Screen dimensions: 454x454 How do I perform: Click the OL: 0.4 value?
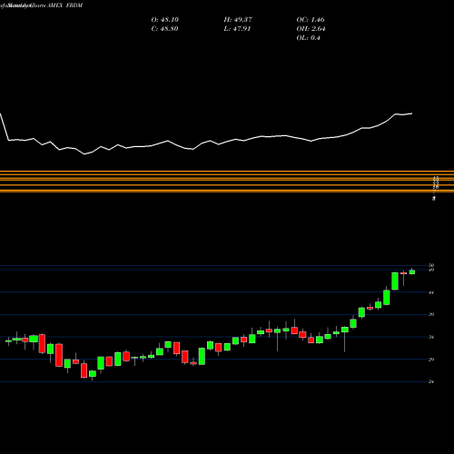click(x=309, y=38)
